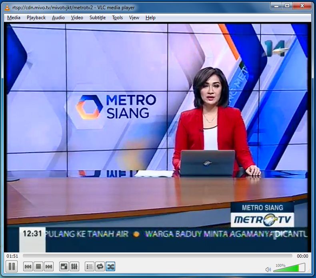This screenshot has width=316, height=278.
Task: Skip to next media item
Action: point(49,267)
